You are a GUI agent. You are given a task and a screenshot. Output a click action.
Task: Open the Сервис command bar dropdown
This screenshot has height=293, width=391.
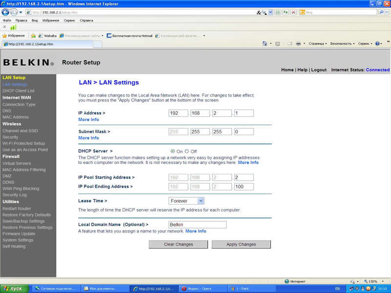tap(365, 43)
